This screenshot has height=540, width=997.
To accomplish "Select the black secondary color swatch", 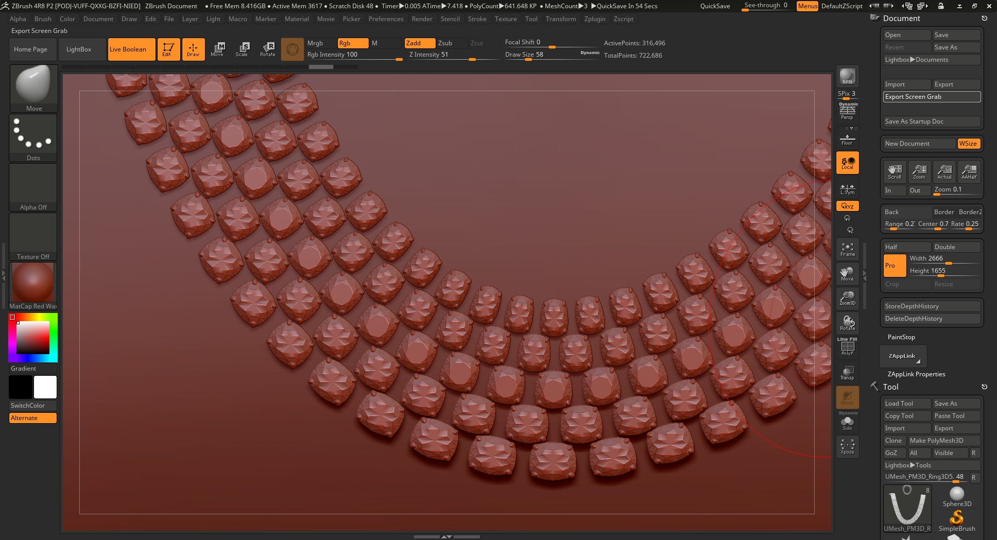I will 21,387.
